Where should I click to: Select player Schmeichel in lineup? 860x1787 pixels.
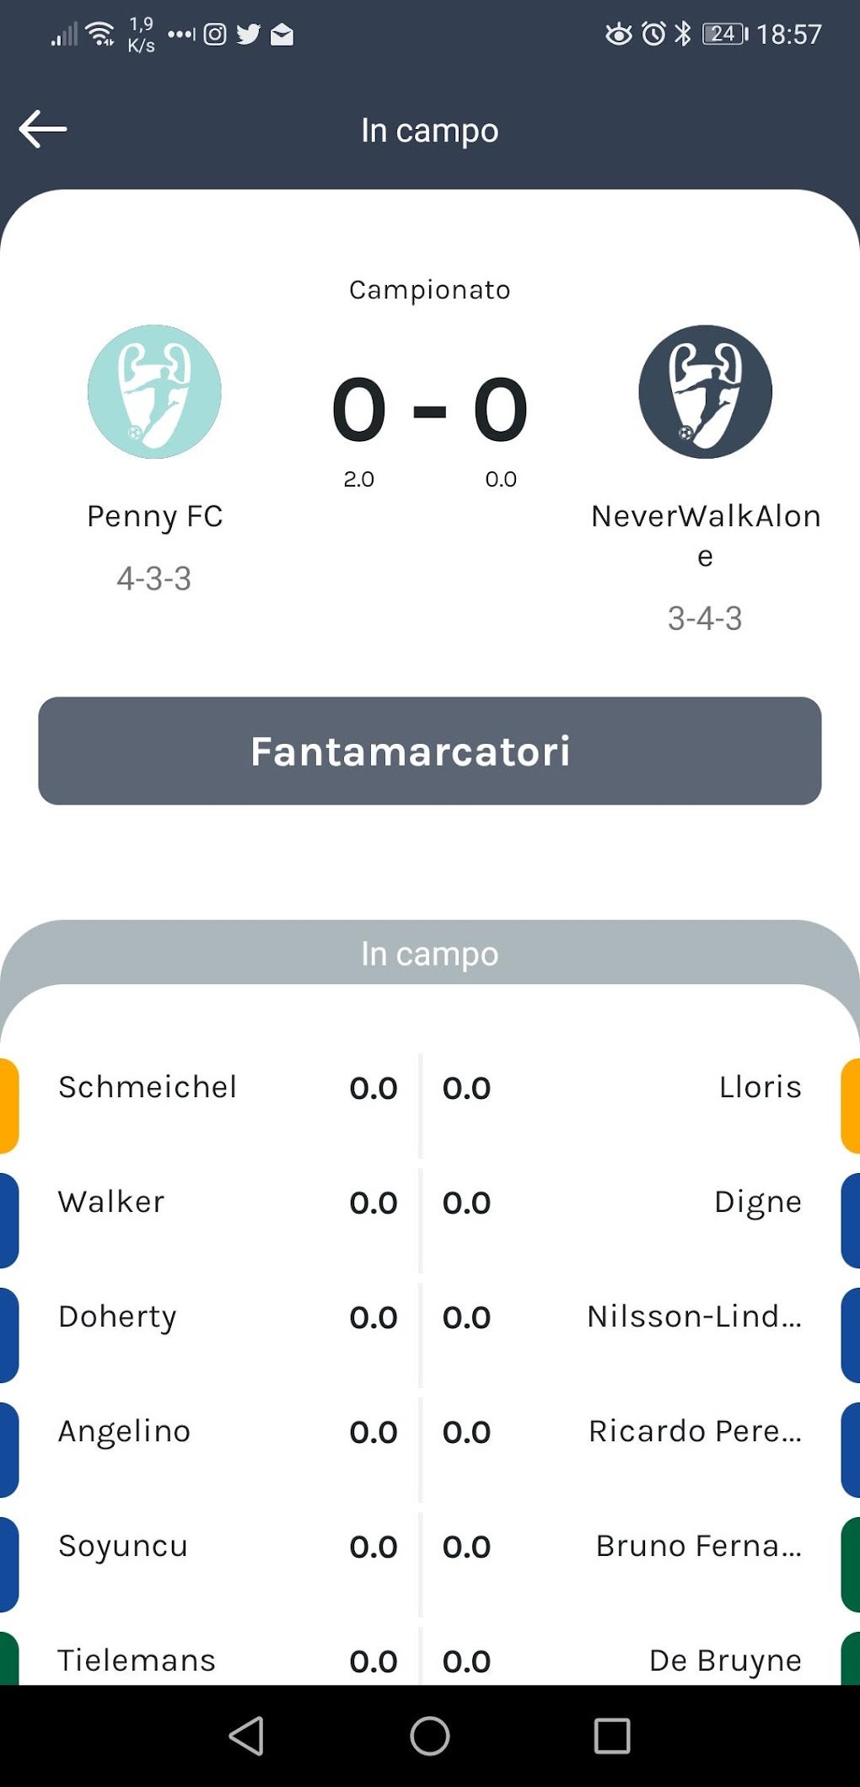click(148, 1087)
